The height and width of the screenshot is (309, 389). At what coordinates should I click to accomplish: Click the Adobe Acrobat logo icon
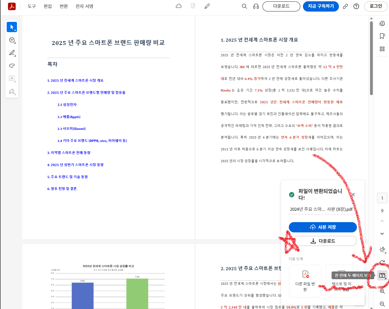click(x=12, y=6)
